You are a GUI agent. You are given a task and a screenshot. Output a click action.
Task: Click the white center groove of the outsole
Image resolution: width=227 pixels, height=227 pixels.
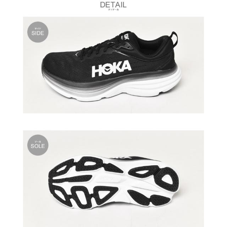coord(110,181)
